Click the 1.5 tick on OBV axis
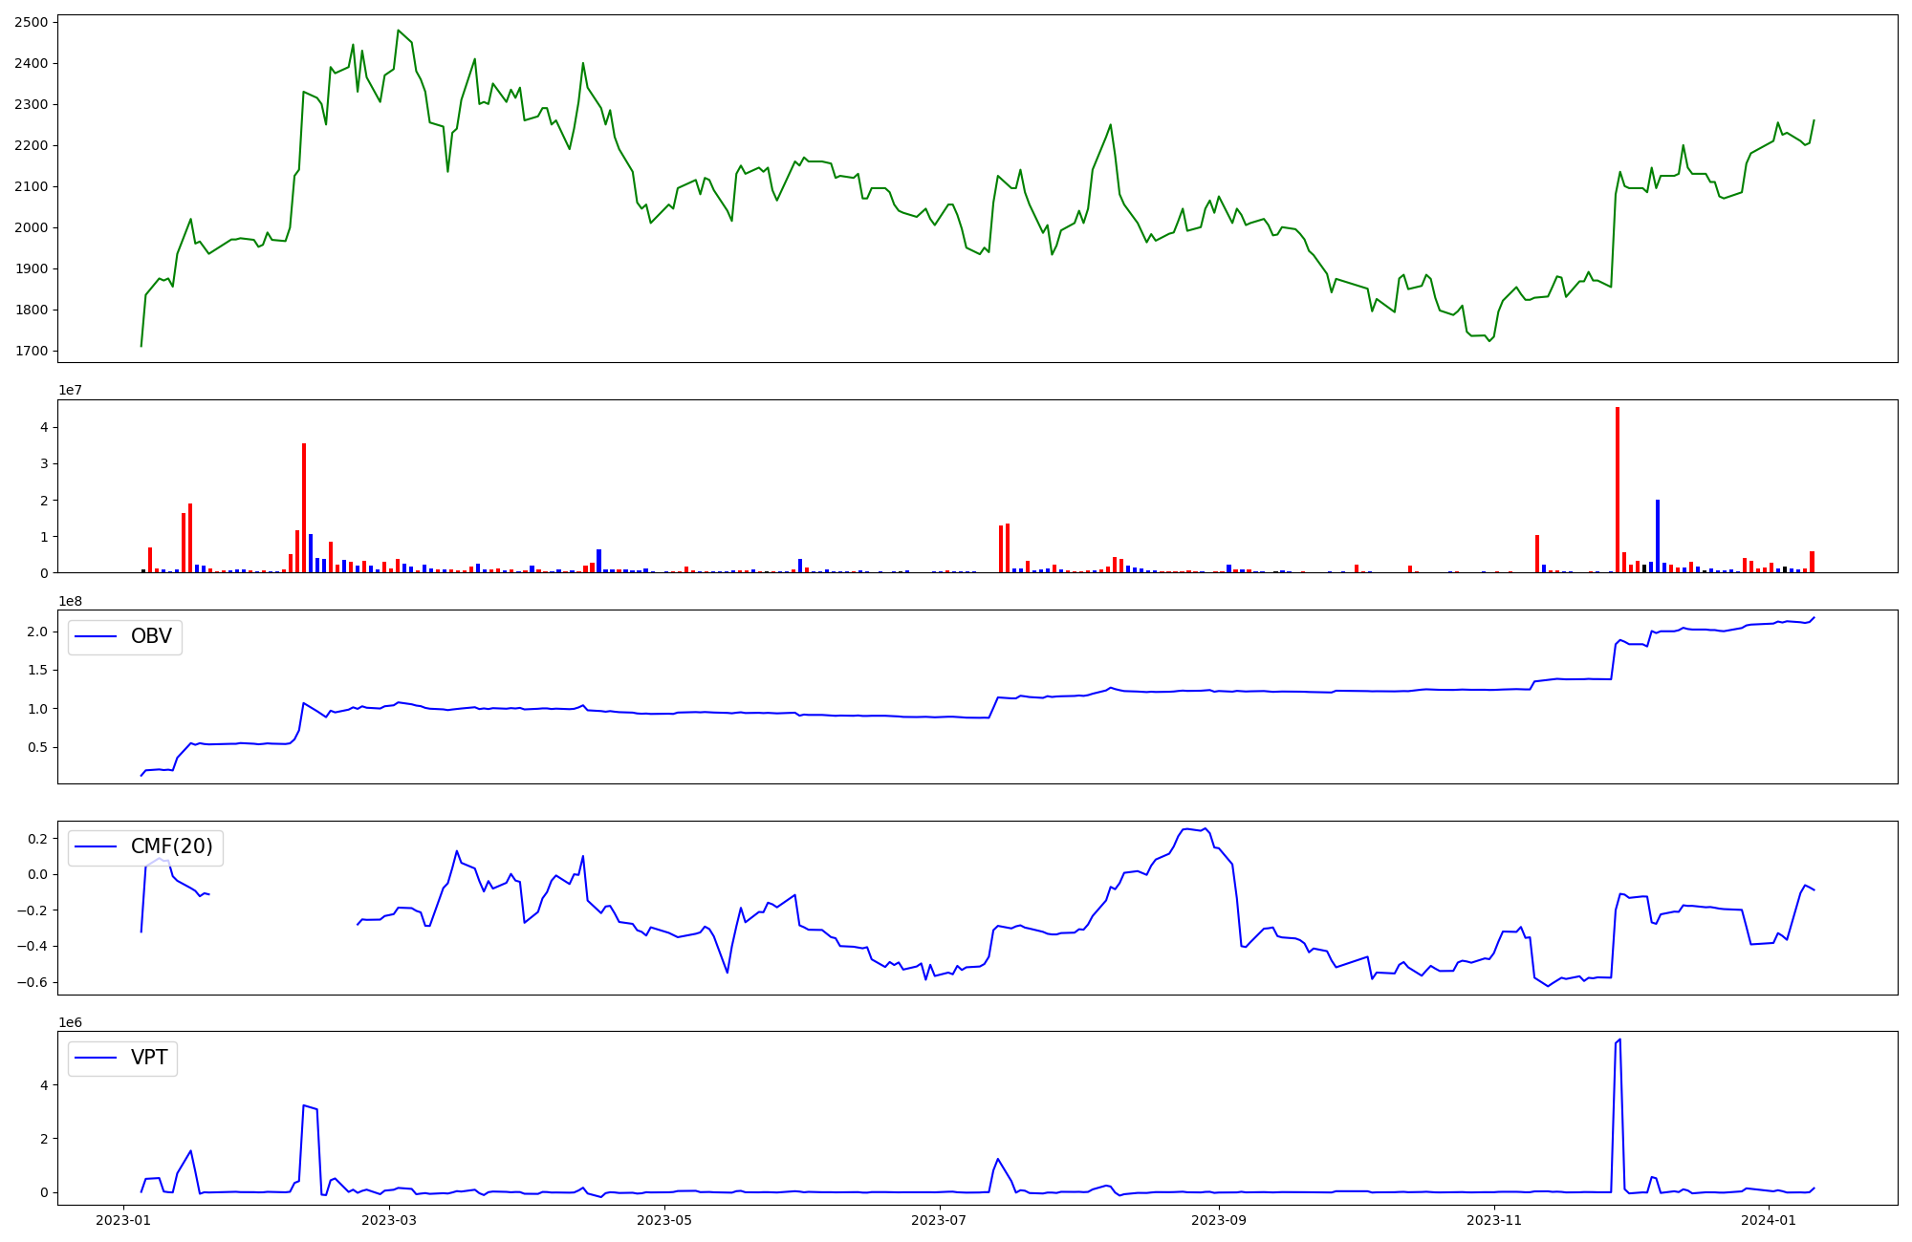This screenshot has width=1912, height=1242. [x=37, y=670]
